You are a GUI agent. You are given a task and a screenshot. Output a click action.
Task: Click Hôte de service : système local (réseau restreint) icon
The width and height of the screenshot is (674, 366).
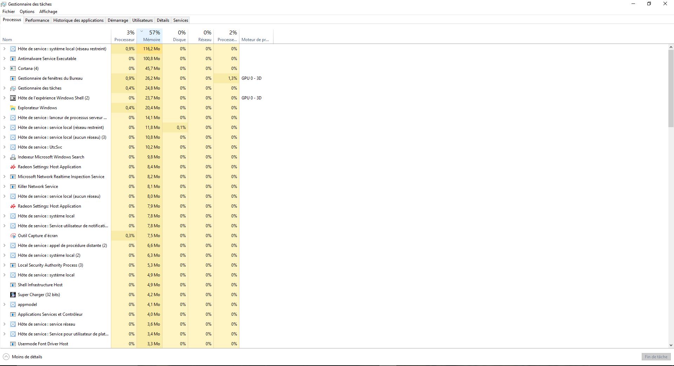click(x=13, y=49)
